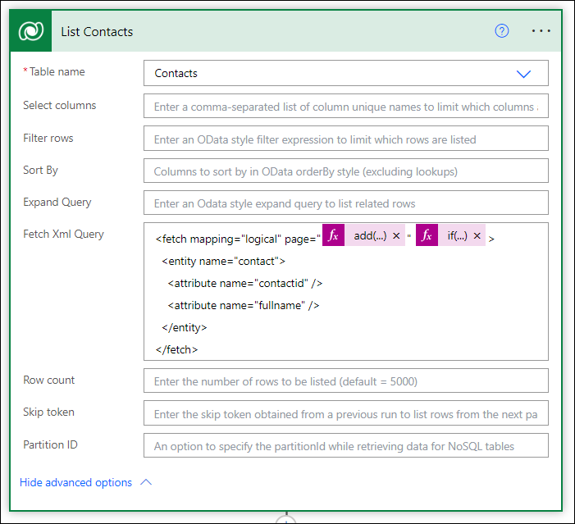Click the fx icon of if expression
This screenshot has width=575, height=524.
tap(427, 235)
